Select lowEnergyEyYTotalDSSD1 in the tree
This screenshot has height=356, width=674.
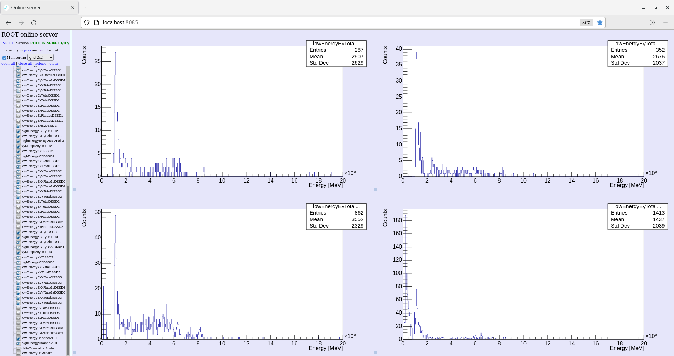42,90
